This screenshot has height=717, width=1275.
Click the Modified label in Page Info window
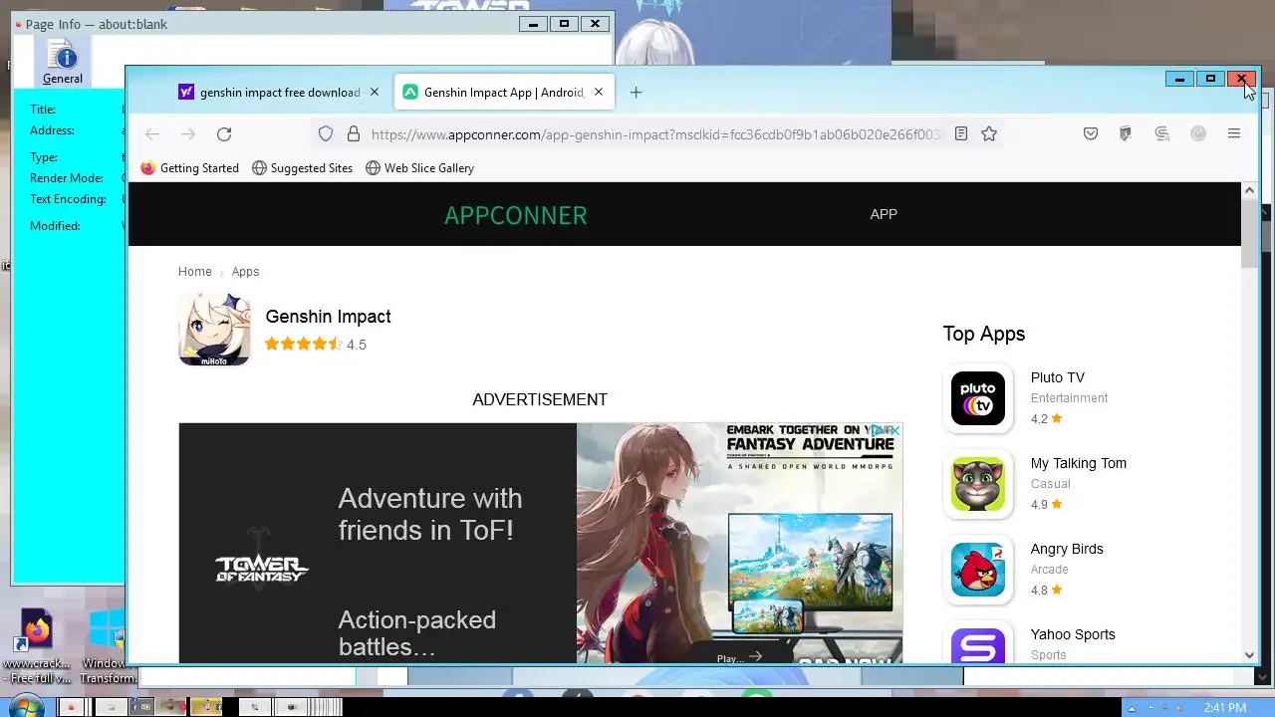coord(55,226)
